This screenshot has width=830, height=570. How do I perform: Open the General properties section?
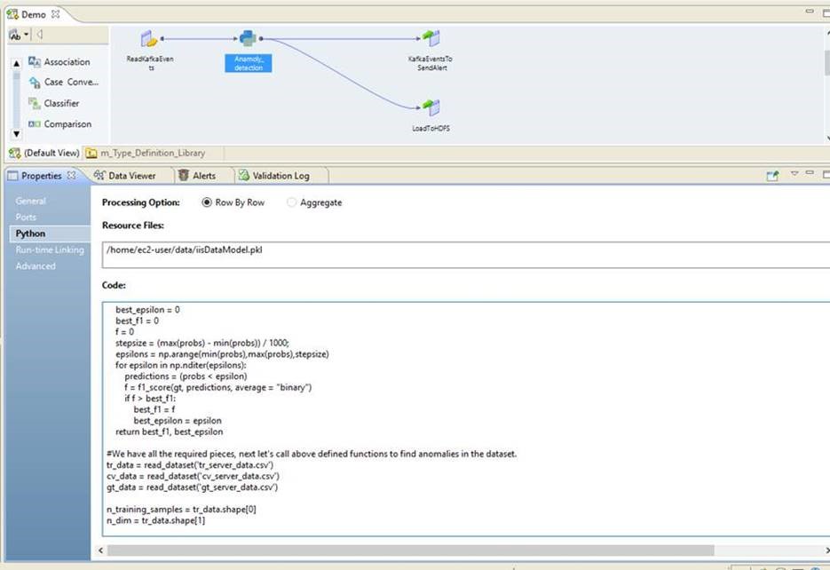(31, 201)
